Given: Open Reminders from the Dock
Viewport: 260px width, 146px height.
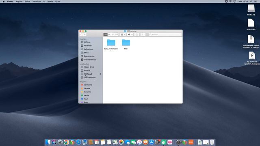Looking at the screenshot, I should click(x=109, y=142).
